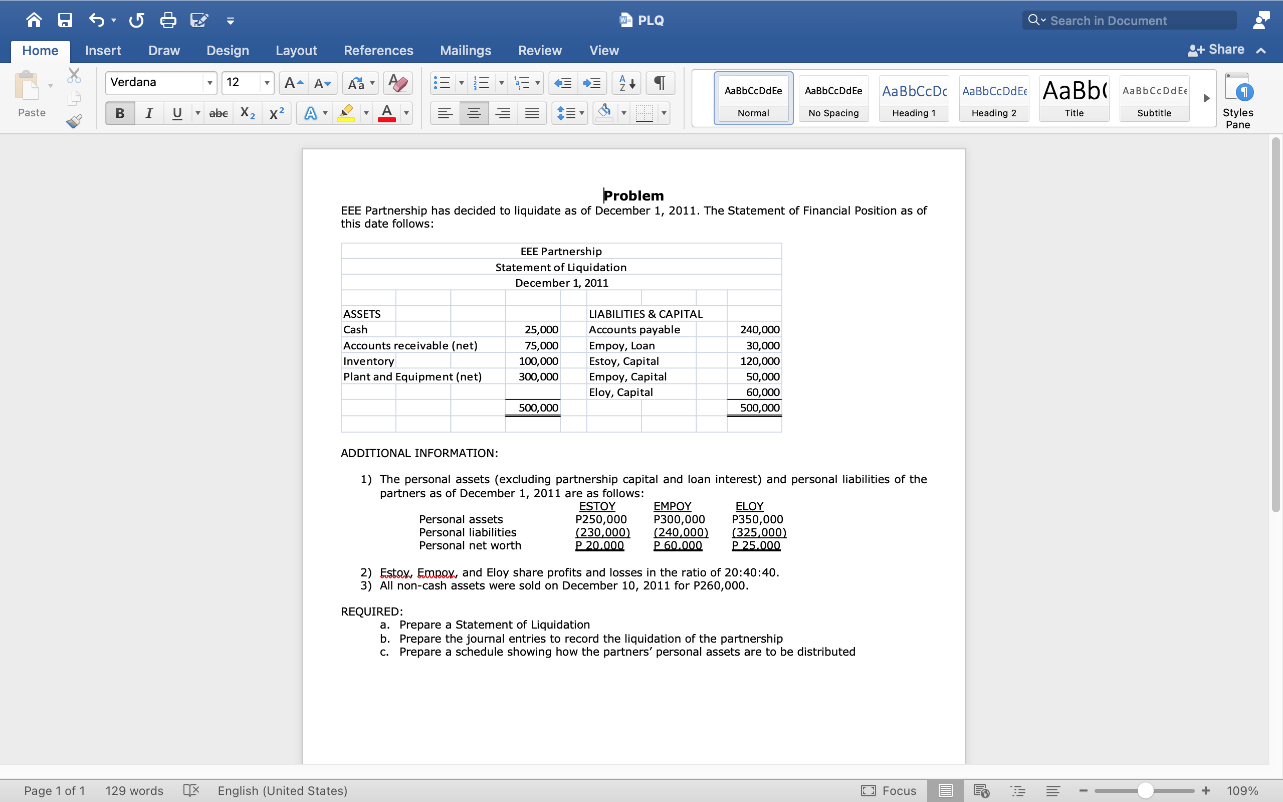Image resolution: width=1283 pixels, height=802 pixels.
Task: Click the Save icon
Action: (65, 20)
